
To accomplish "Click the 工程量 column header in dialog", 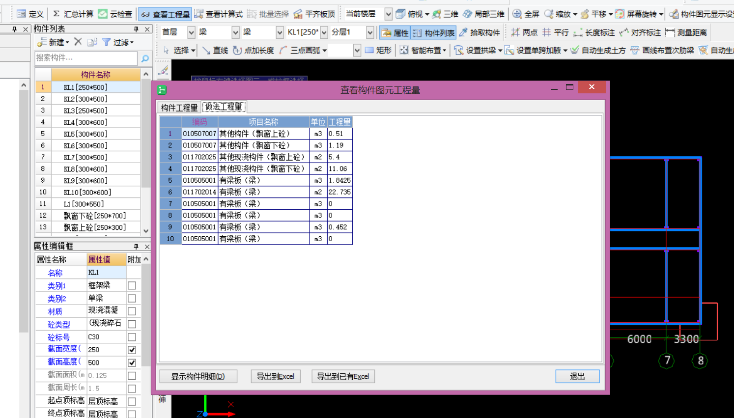I will [339, 122].
